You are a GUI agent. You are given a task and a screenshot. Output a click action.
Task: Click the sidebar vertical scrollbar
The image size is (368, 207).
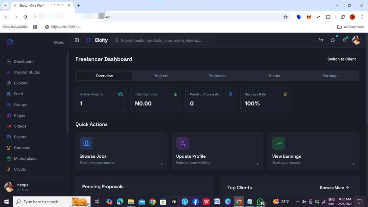coord(67,93)
